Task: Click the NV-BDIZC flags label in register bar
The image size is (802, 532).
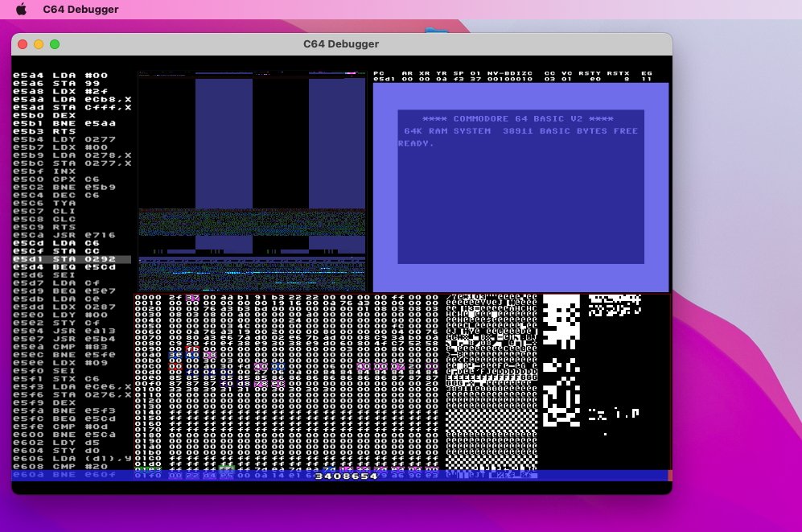Action: pos(509,74)
